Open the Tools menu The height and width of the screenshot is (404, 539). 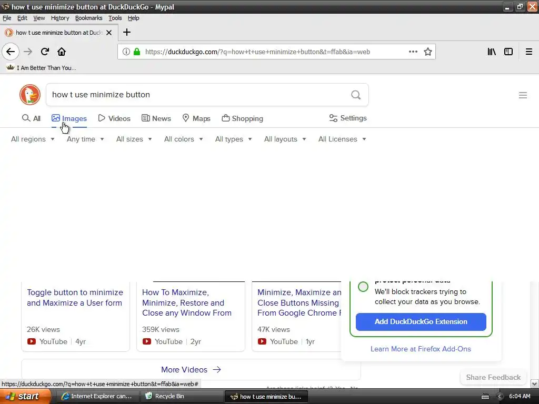tap(115, 18)
